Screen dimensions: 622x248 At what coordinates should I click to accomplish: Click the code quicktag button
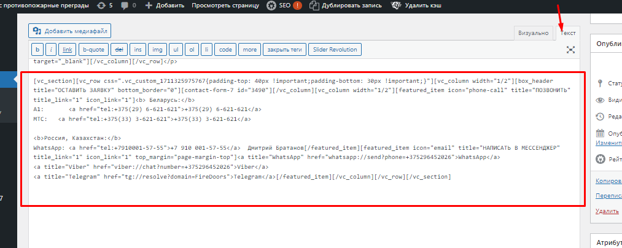[225, 50]
